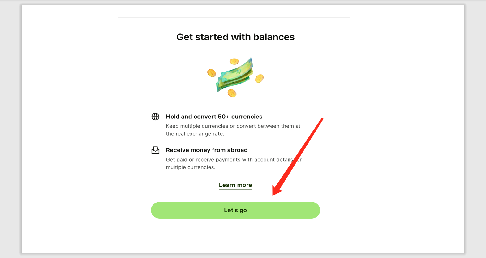The image size is (486, 258).
Task: Click the "multiple currencies." closing text line
Action: coord(191,167)
